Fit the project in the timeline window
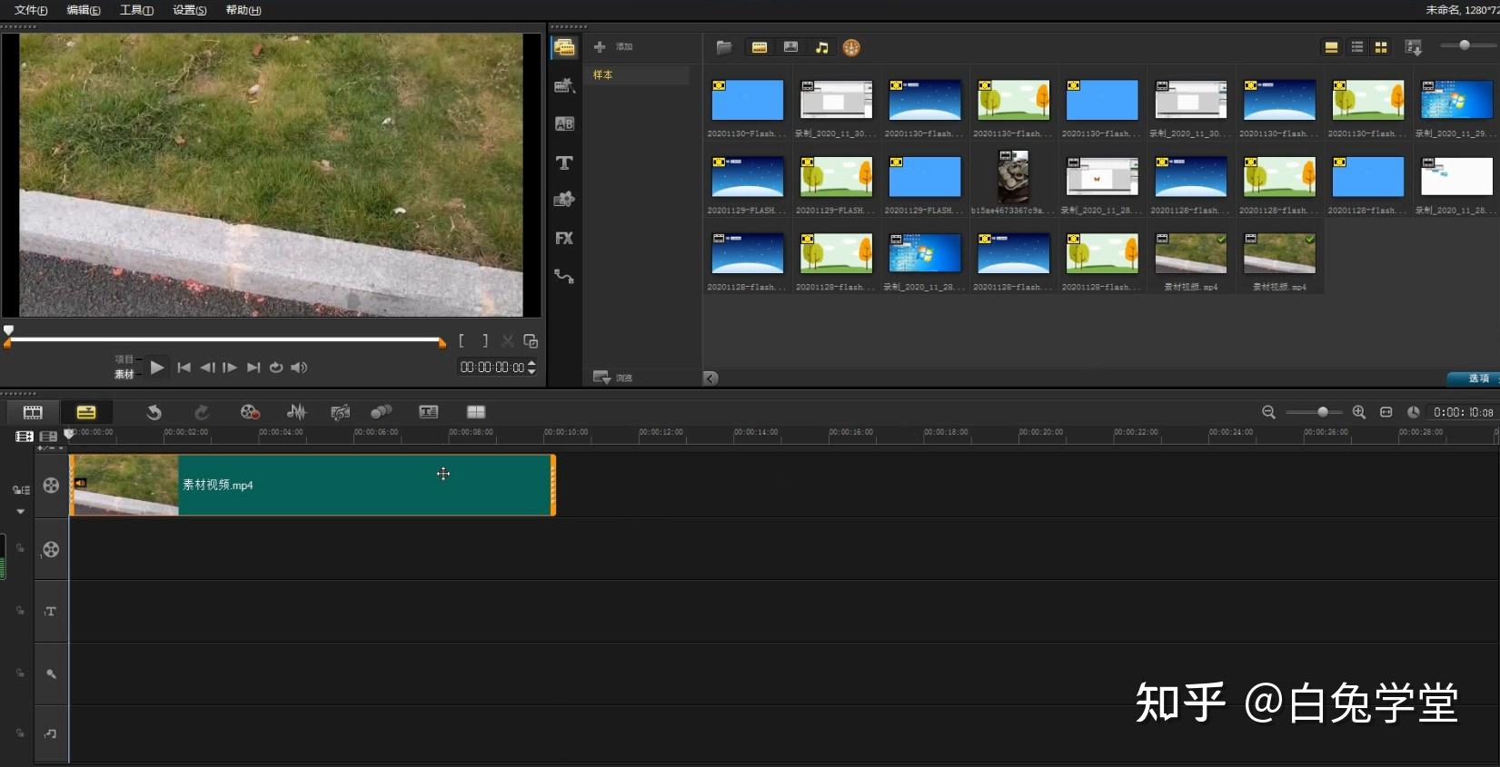Screen dimensions: 1500x767 click(1386, 412)
